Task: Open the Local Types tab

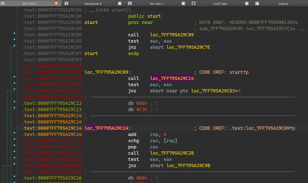Action: (220, 4)
